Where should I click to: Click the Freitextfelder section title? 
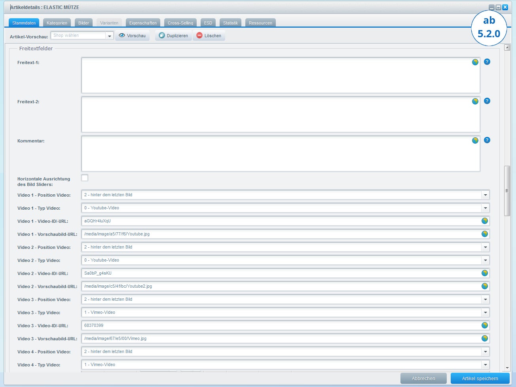click(x=36, y=48)
